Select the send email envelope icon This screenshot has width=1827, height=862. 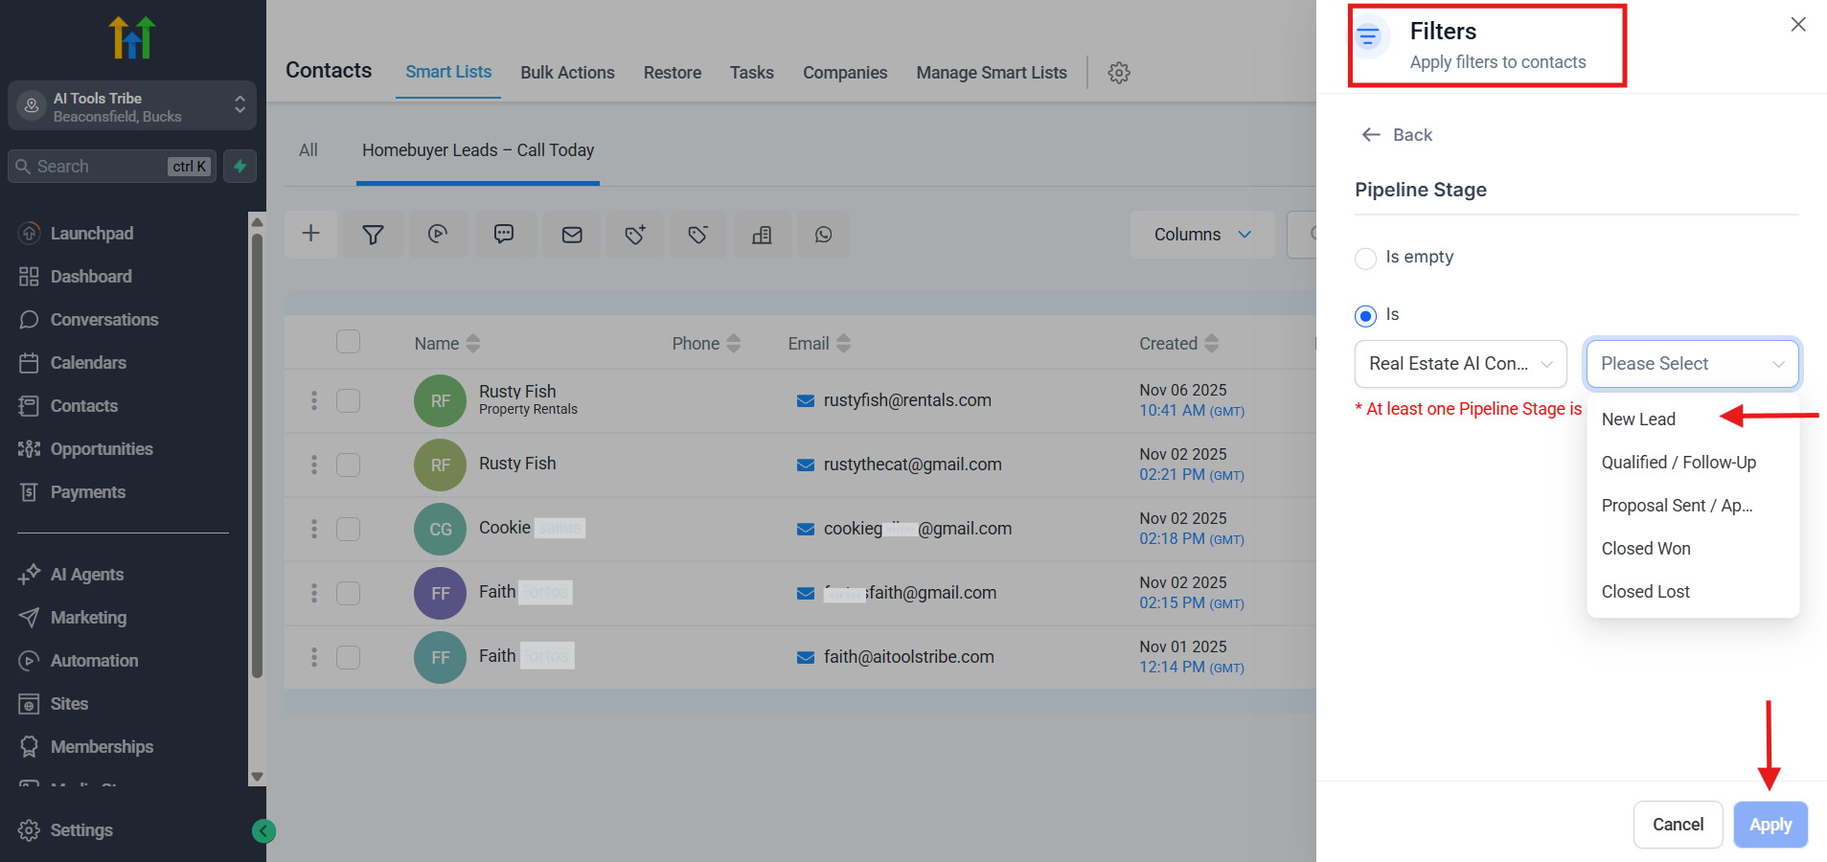pos(572,234)
